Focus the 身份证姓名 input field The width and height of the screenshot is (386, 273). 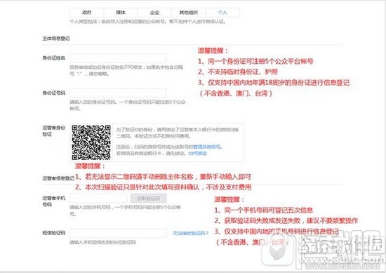click(x=118, y=58)
